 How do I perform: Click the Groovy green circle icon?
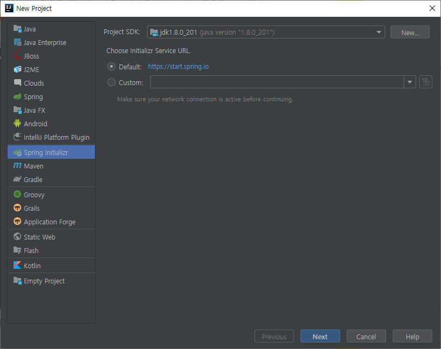[x=17, y=194]
